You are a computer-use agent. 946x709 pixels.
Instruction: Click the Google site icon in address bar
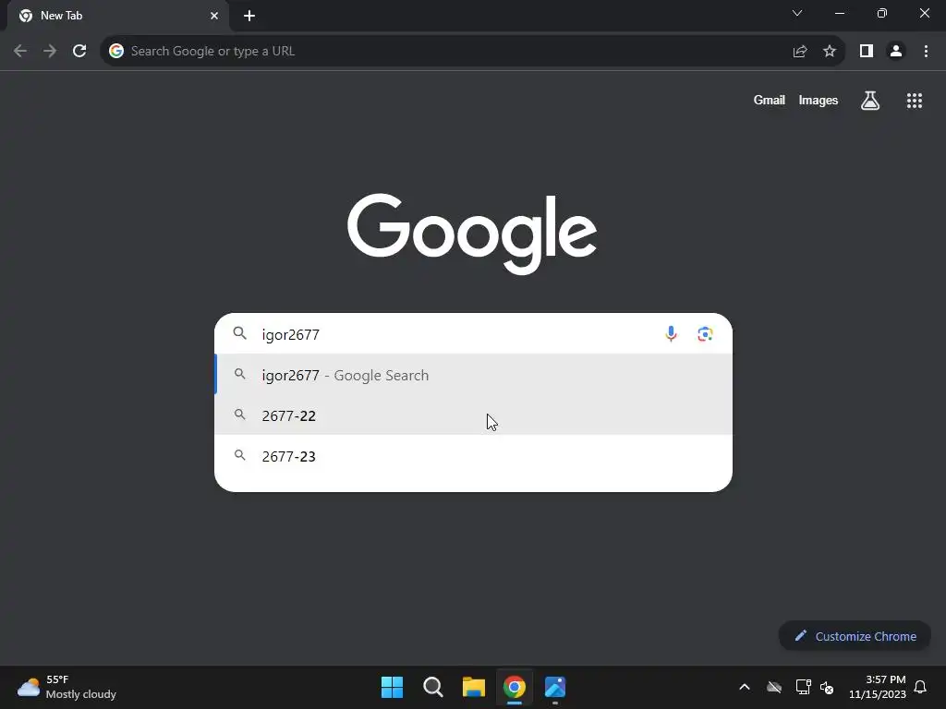tap(116, 52)
